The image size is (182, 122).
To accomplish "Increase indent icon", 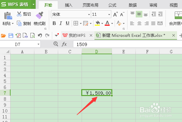I will (x=161, y=14).
